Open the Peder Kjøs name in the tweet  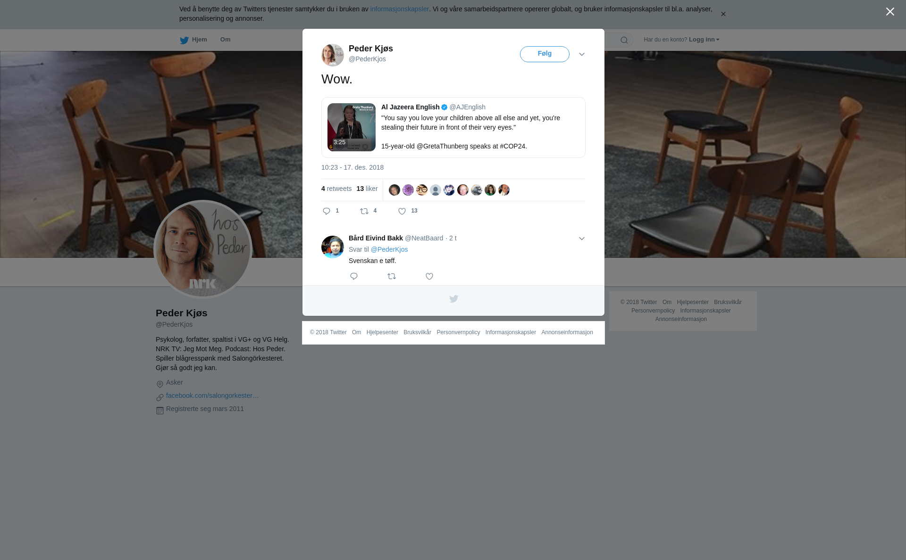pyautogui.click(x=371, y=49)
